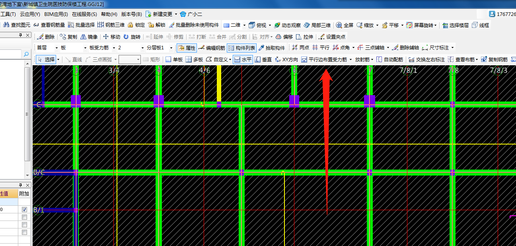Viewport: 516px width, 246px height.
Task: Open the 帮助(H) menu
Action: pyautogui.click(x=109, y=14)
